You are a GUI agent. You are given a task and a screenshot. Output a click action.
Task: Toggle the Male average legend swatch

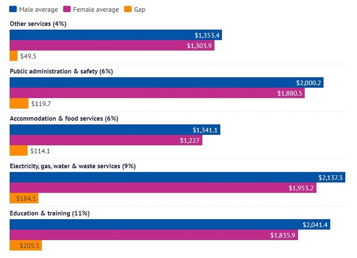click(x=13, y=9)
